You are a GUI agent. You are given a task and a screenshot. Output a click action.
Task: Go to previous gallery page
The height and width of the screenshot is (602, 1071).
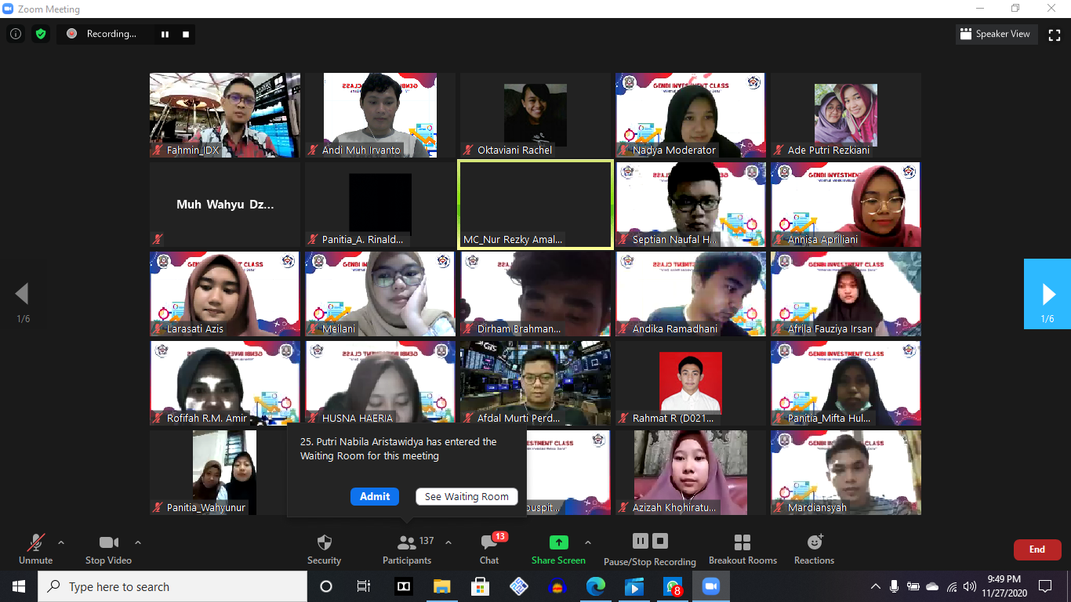pos(22,294)
